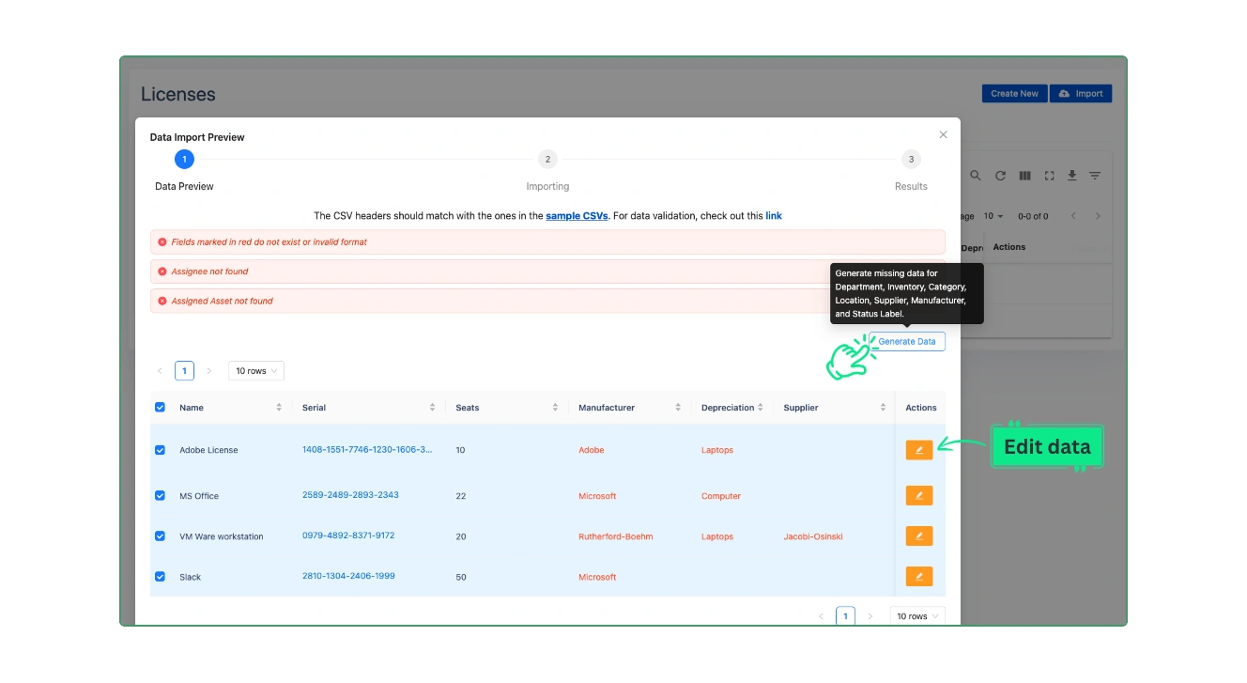
Task: Click the search icon in the table toolbar
Action: click(976, 176)
